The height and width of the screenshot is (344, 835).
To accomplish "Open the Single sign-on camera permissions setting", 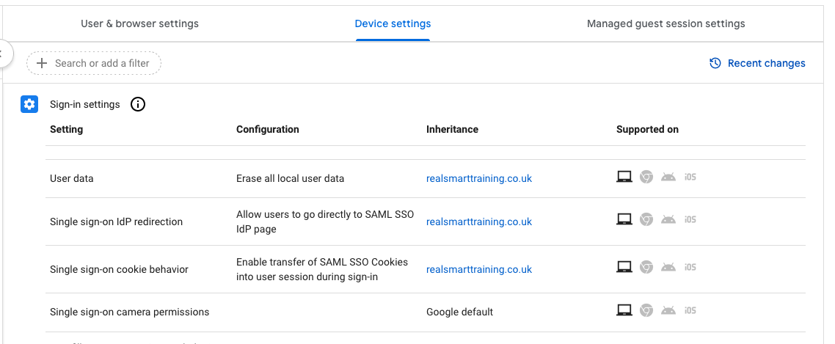I will [129, 312].
